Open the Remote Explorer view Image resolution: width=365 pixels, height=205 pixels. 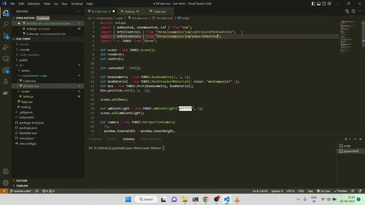(x=6, y=58)
